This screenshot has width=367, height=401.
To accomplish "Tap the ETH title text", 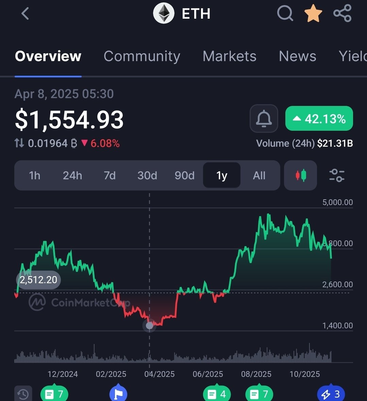I will (196, 14).
